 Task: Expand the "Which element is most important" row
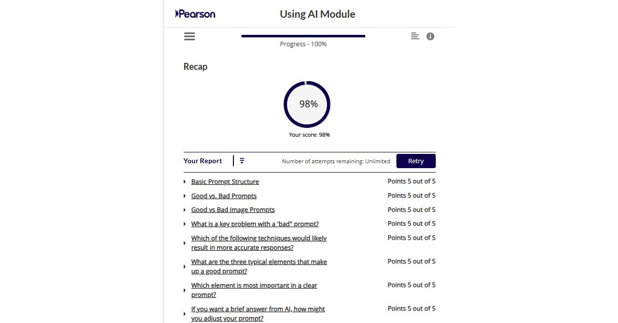coord(185,290)
